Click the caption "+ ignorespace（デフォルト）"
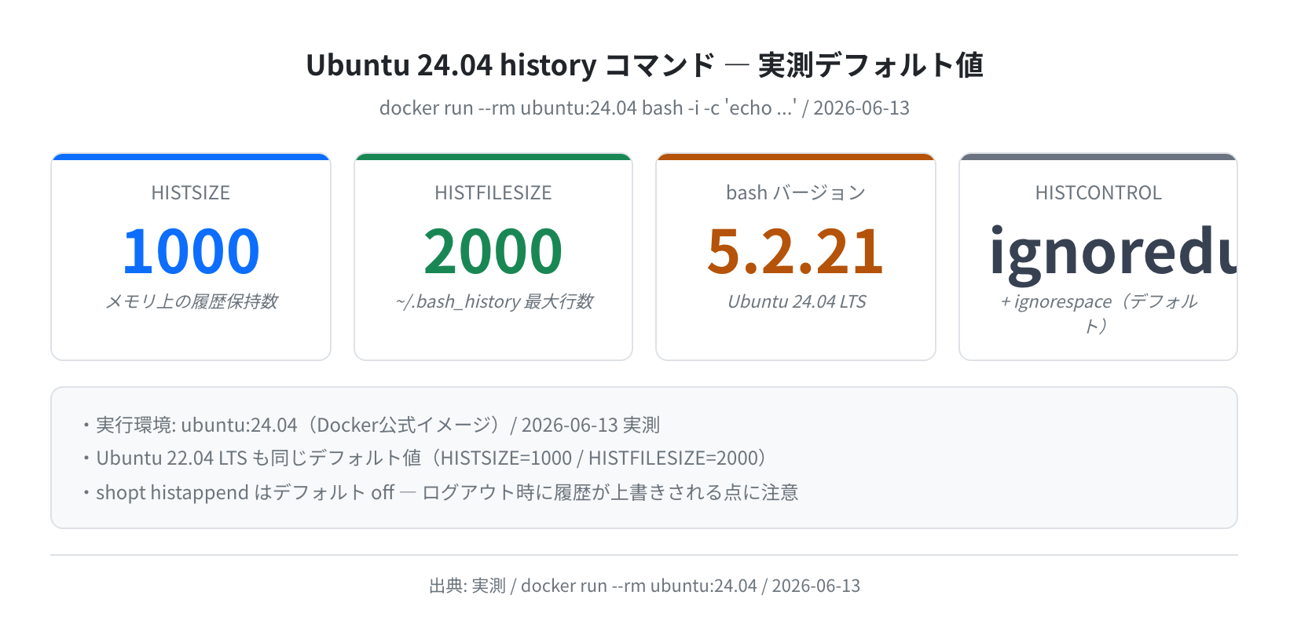1290x628 pixels. pyautogui.click(x=1098, y=313)
